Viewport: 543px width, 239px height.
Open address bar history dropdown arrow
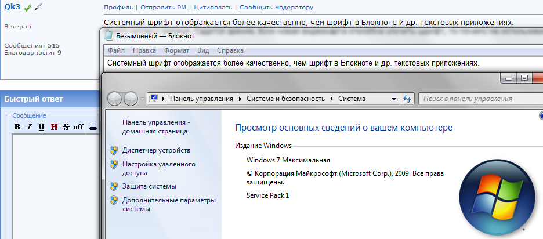[393, 99]
